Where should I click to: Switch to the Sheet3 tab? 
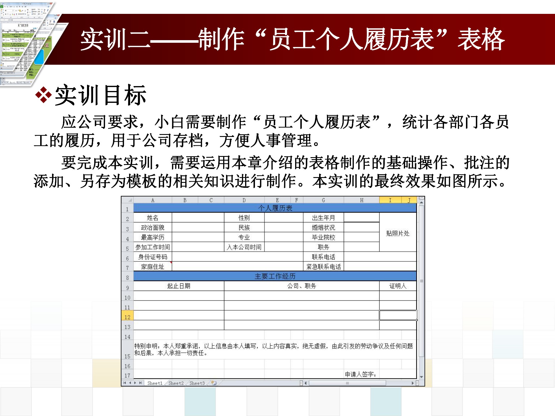197,383
